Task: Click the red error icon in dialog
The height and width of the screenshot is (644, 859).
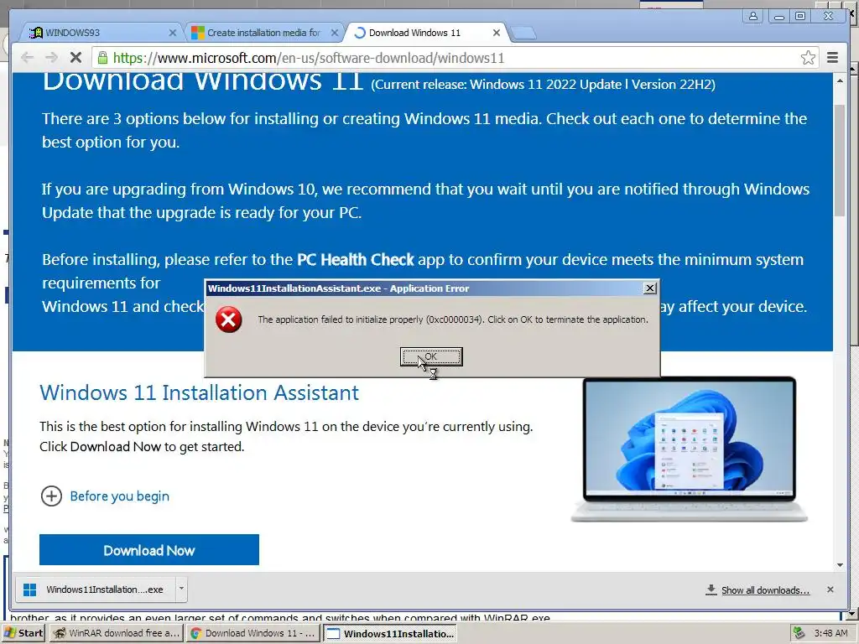Action: [228, 319]
